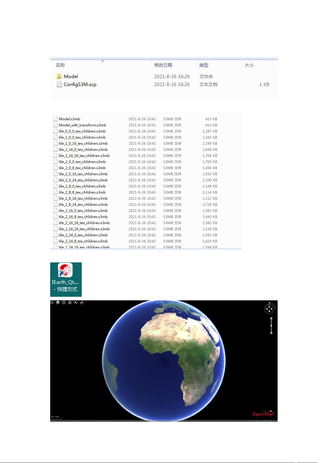Click the airplane fly mode icon
Image resolution: width=327 pixels, height=463 pixels.
click(82, 303)
